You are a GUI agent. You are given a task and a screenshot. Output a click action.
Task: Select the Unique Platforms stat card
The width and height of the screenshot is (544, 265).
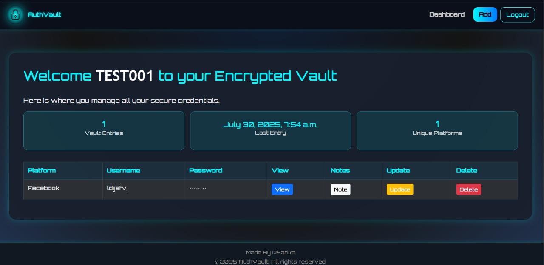tap(437, 131)
